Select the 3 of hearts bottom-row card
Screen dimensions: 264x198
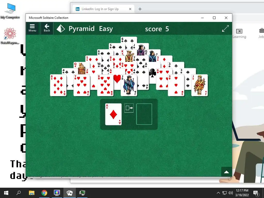click(x=176, y=85)
